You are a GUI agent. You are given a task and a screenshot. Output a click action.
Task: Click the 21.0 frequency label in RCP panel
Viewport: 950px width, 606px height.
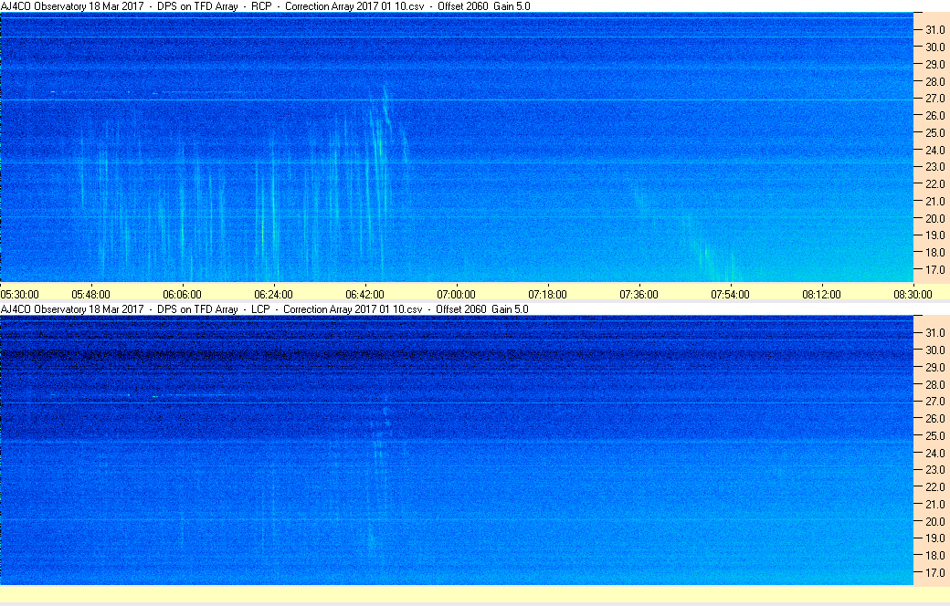[x=934, y=202]
